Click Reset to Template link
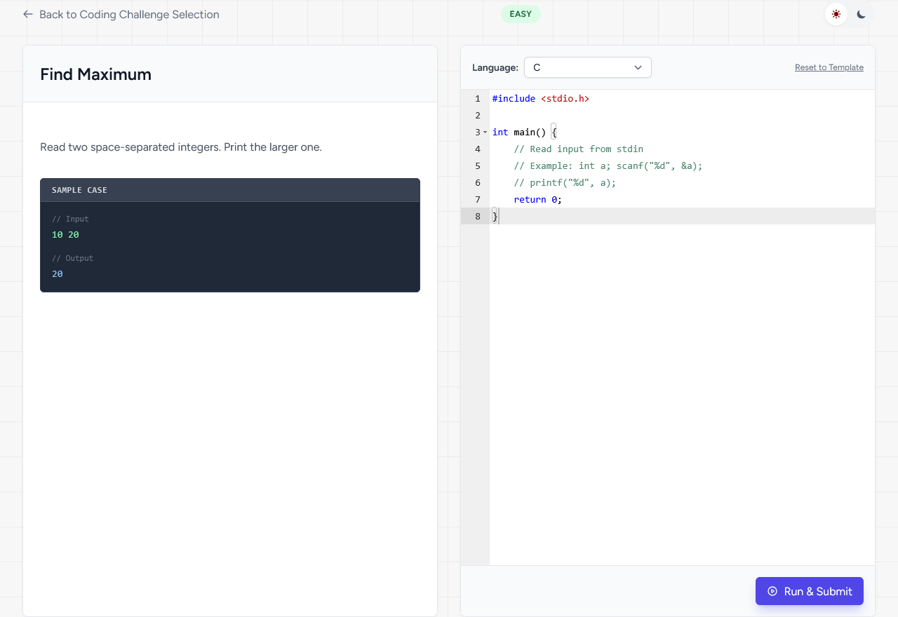 [829, 67]
